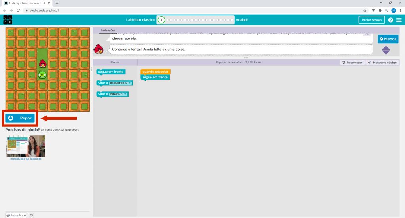Click the 'Blocos' toolbox header
The height and width of the screenshot is (218, 405).
click(115, 62)
